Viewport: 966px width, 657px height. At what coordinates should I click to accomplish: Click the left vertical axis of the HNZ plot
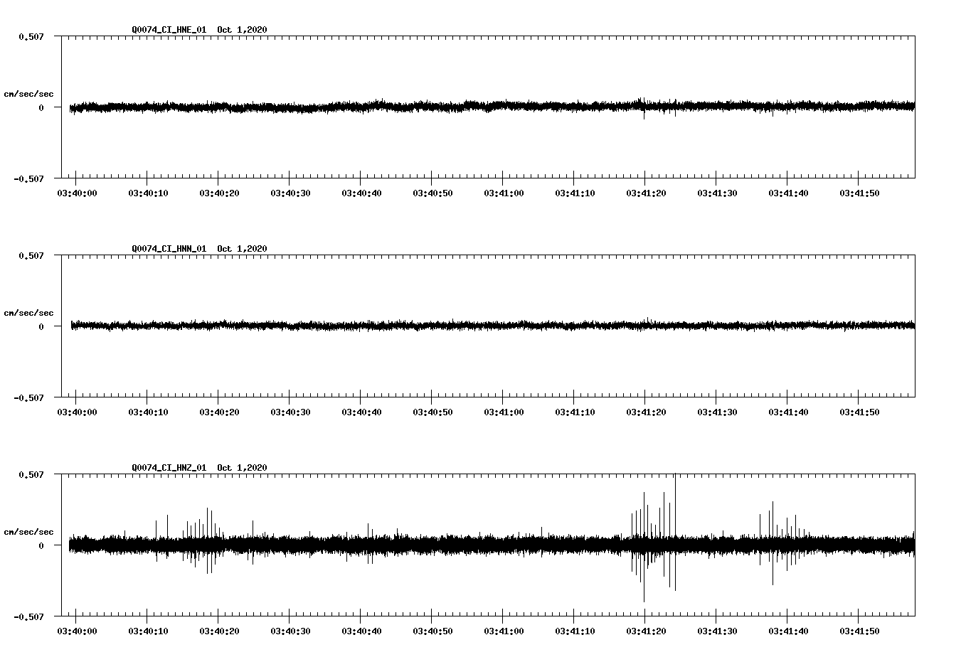coord(63,544)
